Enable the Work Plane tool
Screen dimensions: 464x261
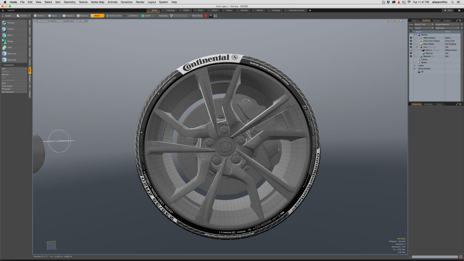coord(196,16)
